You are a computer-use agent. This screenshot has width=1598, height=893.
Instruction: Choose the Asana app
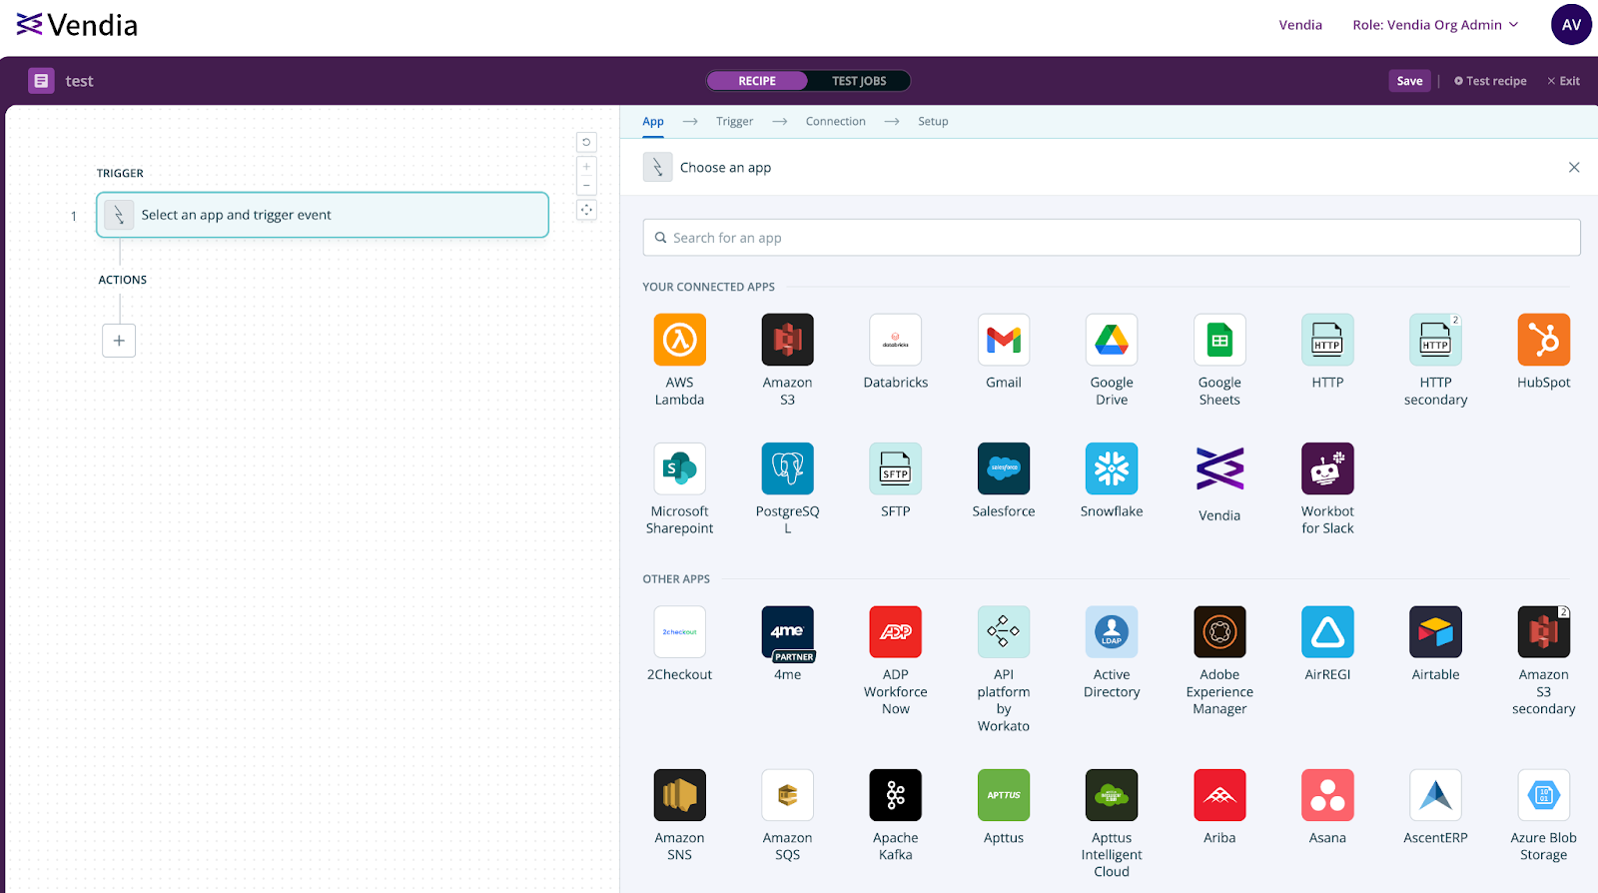[1327, 794]
